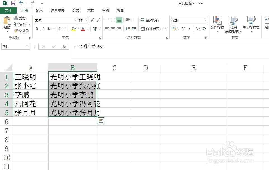Viewport: 269px width, 170px height.
Task: Add comma thousands separator style
Action: click(x=190, y=28)
